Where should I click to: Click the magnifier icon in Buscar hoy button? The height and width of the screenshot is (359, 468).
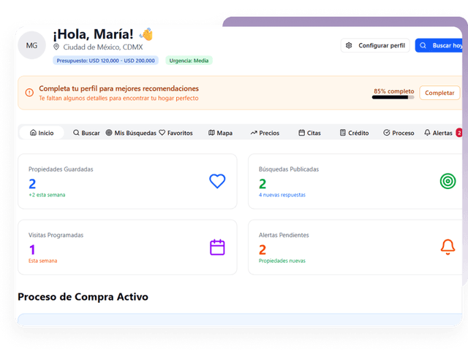(423, 45)
